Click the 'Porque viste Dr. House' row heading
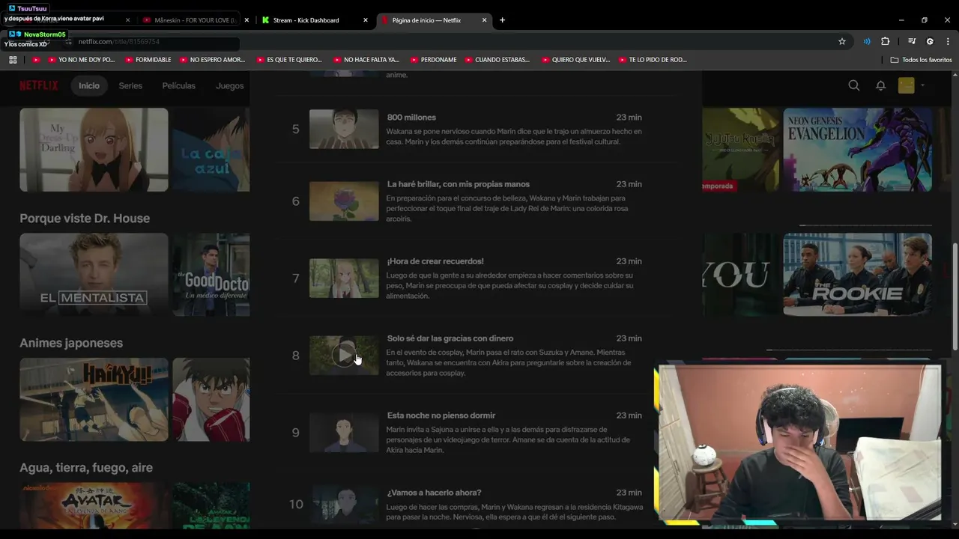The height and width of the screenshot is (539, 959). [x=85, y=219]
